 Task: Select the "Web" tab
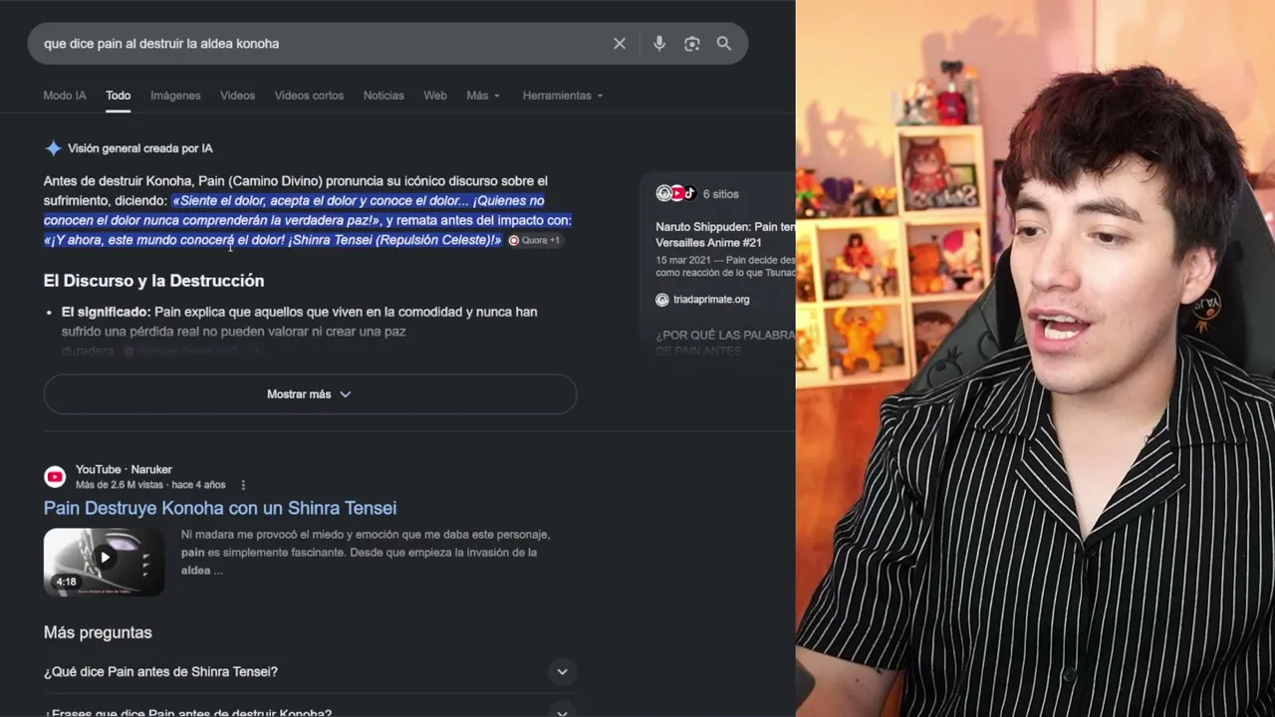point(435,96)
